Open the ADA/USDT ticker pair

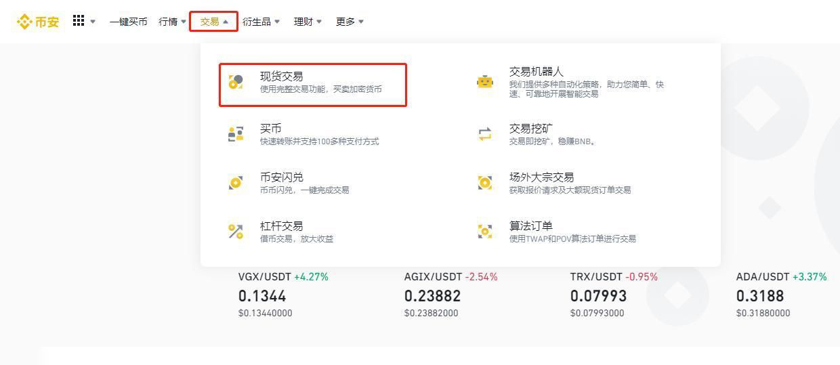coord(763,277)
